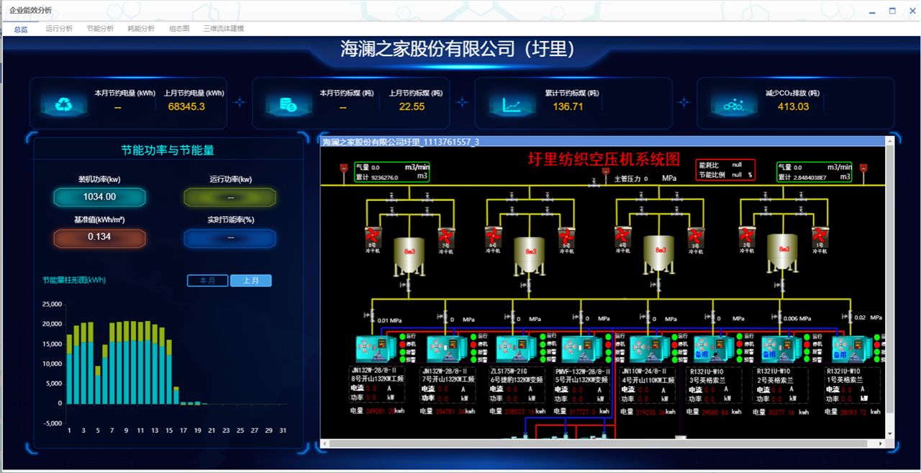Click the bar for day 1 in chart
Viewport: 921px width, 473px height.
(x=69, y=369)
